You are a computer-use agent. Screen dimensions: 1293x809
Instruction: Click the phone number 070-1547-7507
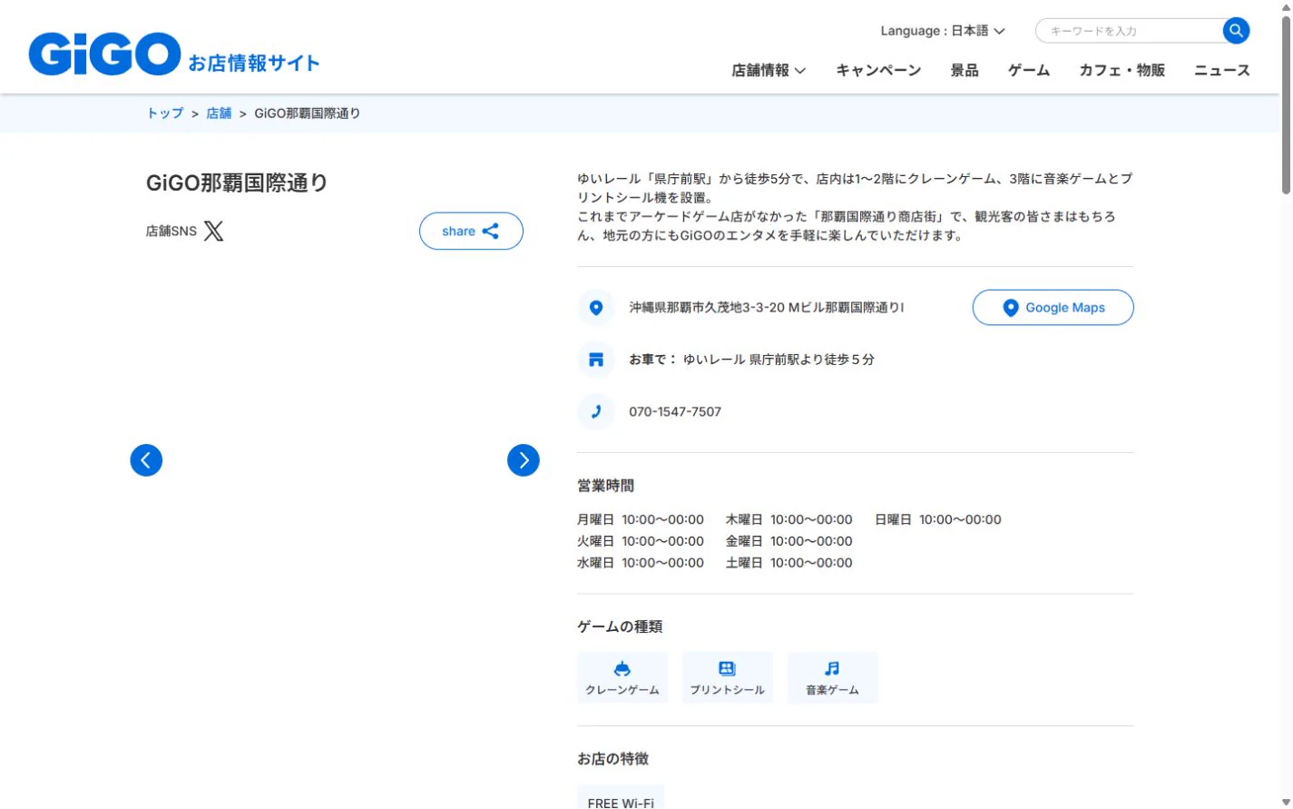tap(675, 412)
